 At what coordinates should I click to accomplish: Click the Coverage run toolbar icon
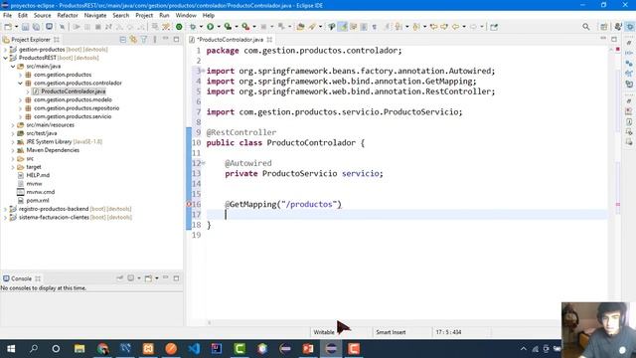pyautogui.click(x=228, y=27)
